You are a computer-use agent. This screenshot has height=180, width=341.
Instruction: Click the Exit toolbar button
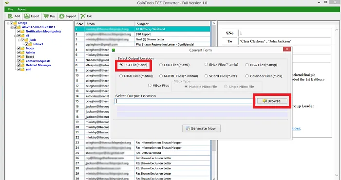tap(86, 16)
